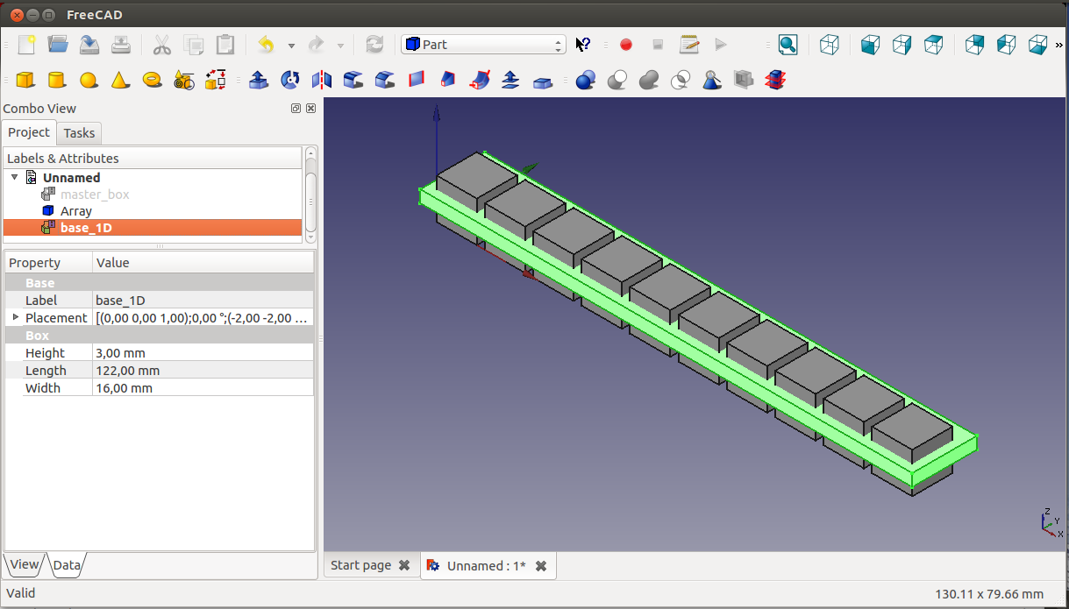Collapse the Unnamed document tree node
The width and height of the screenshot is (1069, 609).
14,177
